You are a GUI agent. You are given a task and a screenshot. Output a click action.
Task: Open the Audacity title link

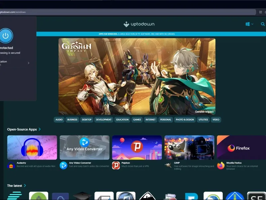point(21,163)
